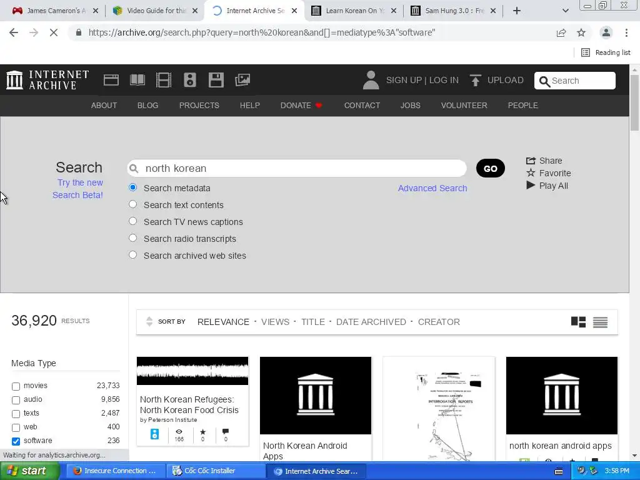Focus the header Search box
This screenshot has height=480, width=640.
click(x=575, y=81)
